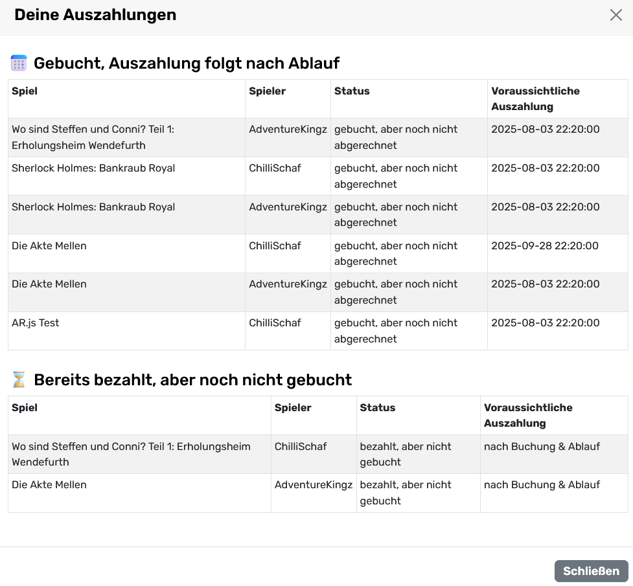Click the Schließen button
The height and width of the screenshot is (586, 633).
pyautogui.click(x=591, y=571)
